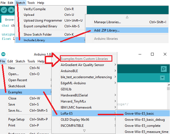Click the tab dropdown arrow button
This screenshot has width=170, height=134.
pos(162,78)
